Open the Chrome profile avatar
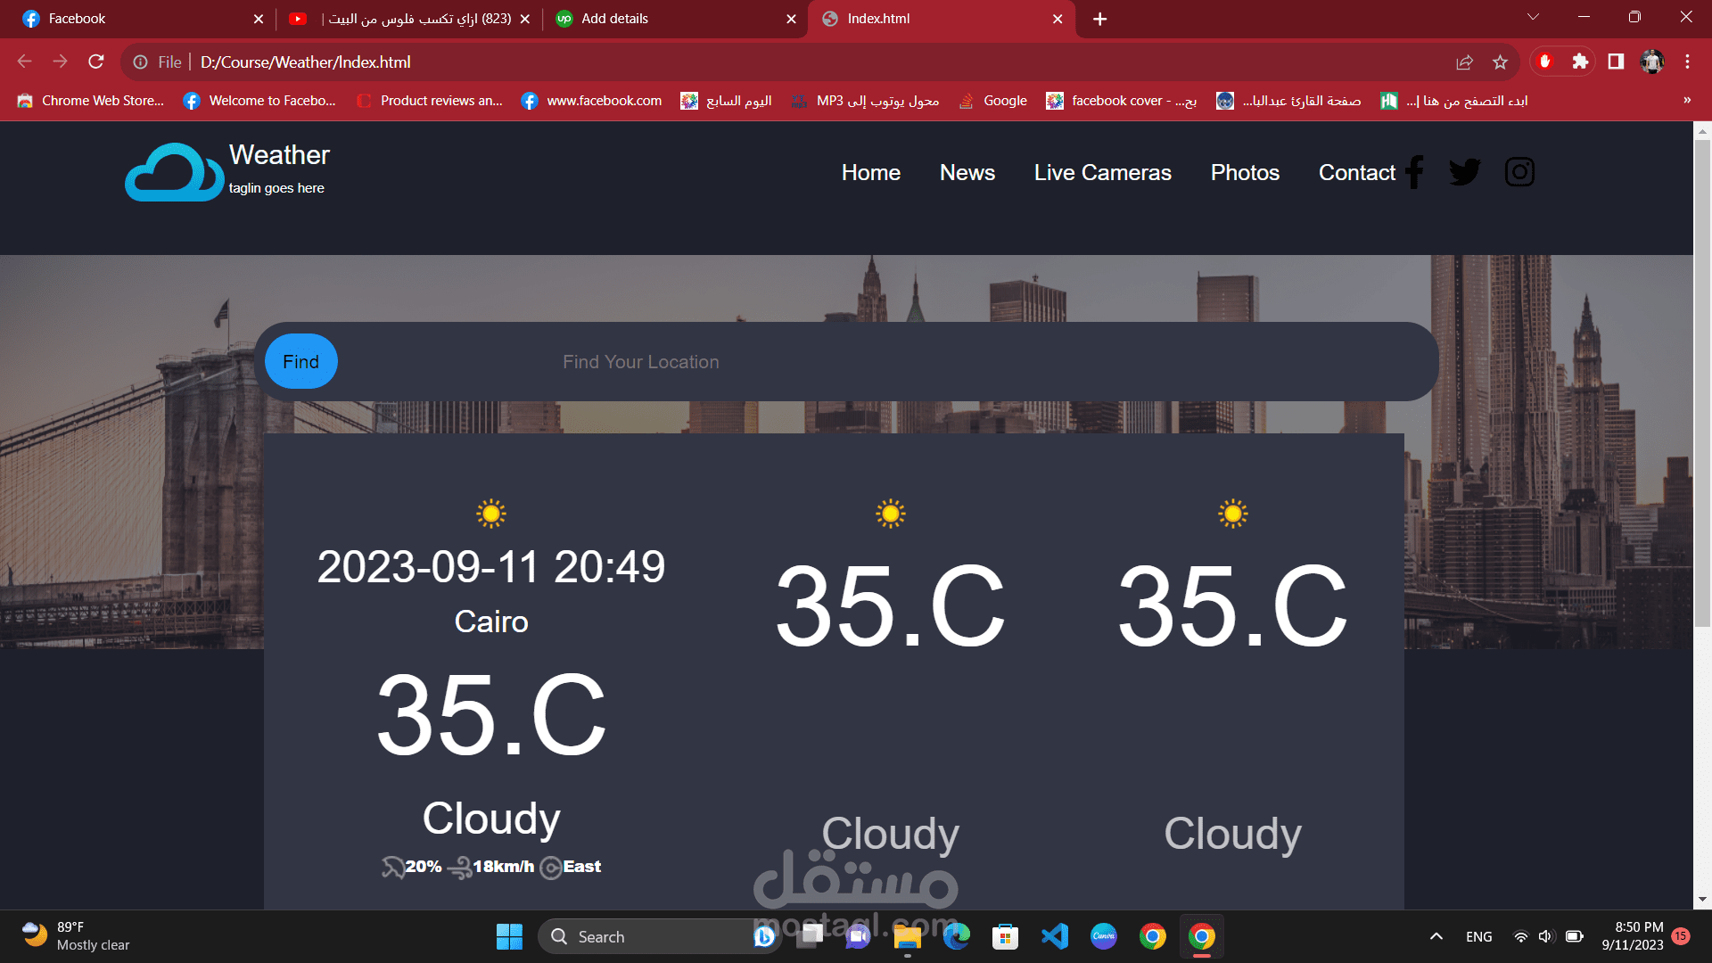This screenshot has height=963, width=1712. click(1652, 62)
